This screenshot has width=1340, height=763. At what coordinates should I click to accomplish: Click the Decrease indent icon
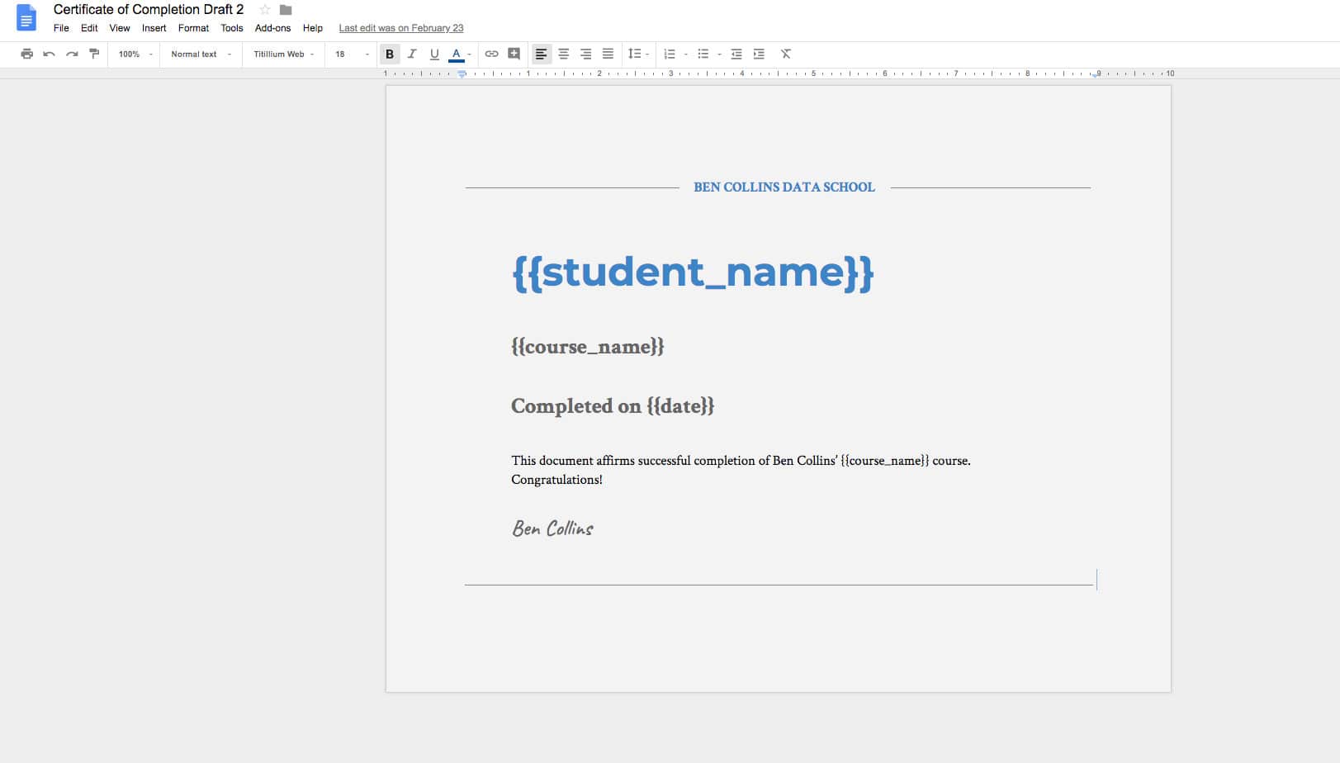click(x=736, y=54)
